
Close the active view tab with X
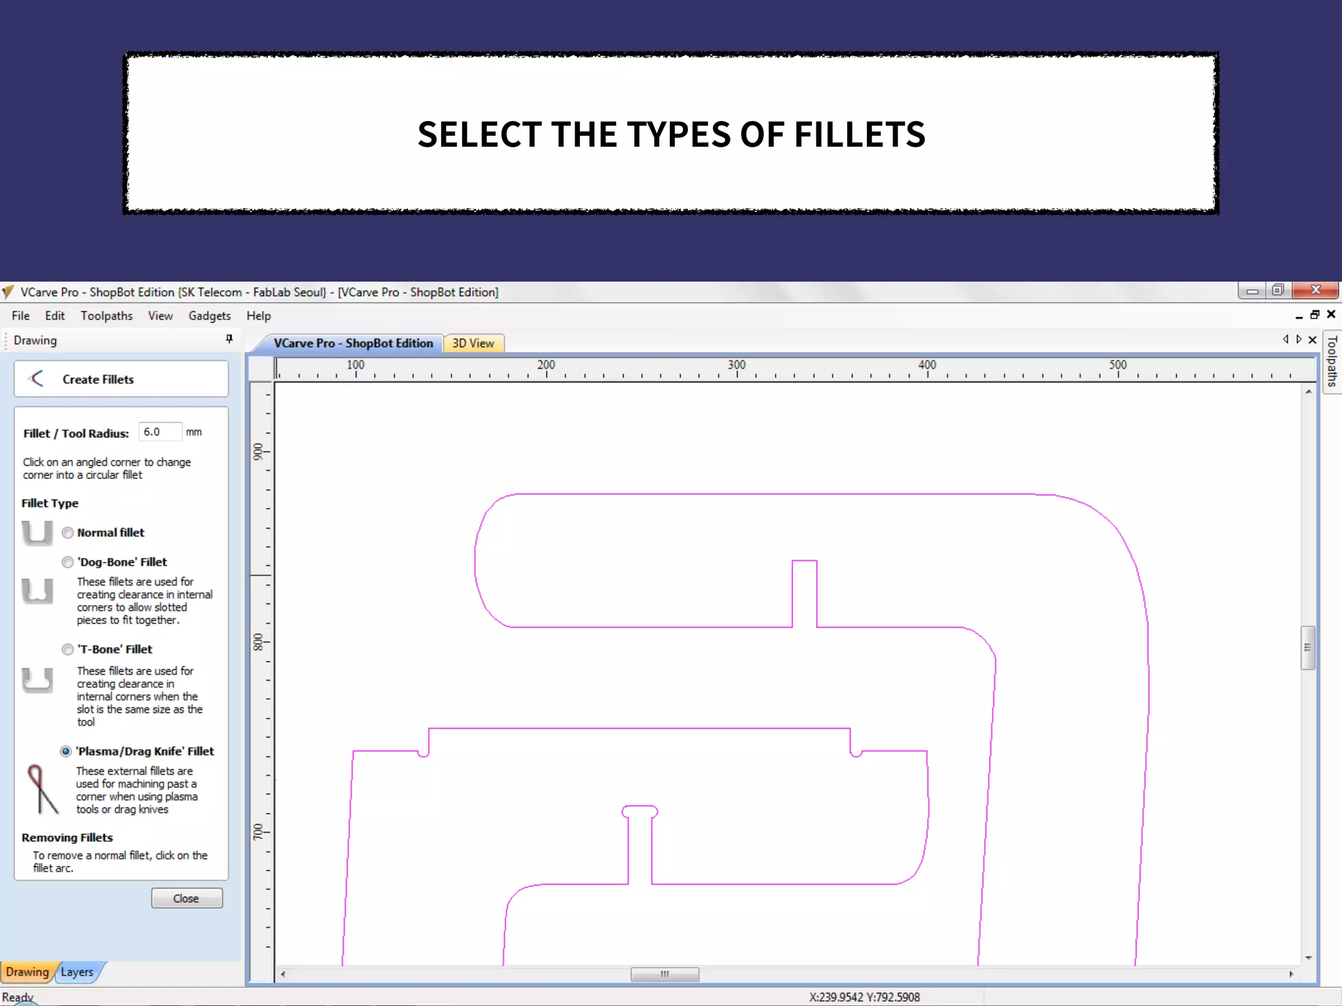pos(1313,340)
